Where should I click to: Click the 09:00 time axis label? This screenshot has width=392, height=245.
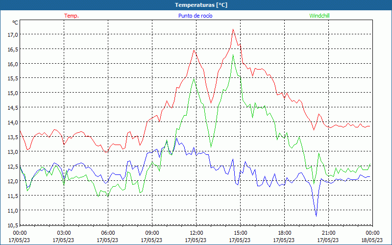click(x=152, y=233)
